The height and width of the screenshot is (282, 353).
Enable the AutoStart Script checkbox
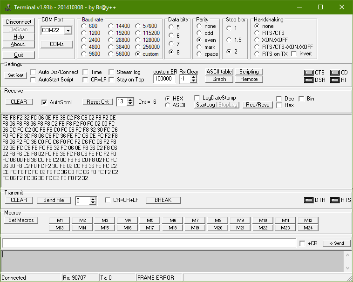tap(34, 80)
